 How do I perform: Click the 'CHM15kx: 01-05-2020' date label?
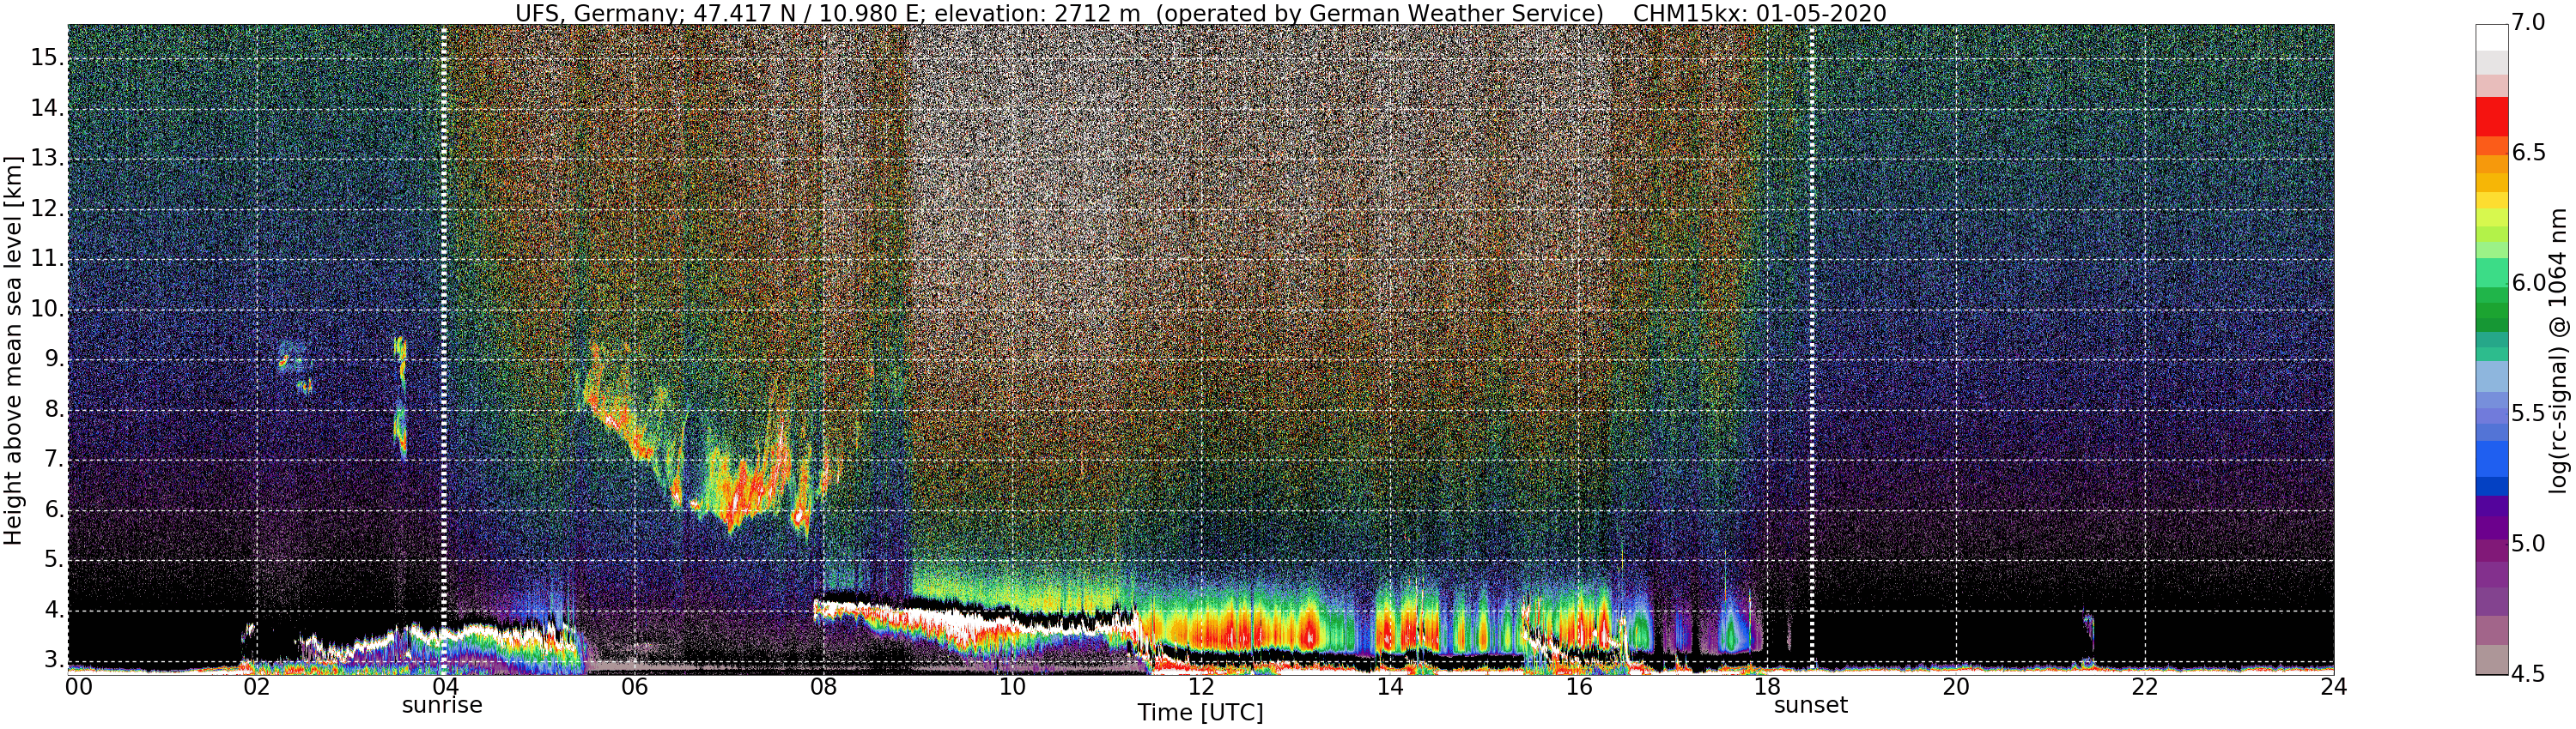click(1759, 14)
